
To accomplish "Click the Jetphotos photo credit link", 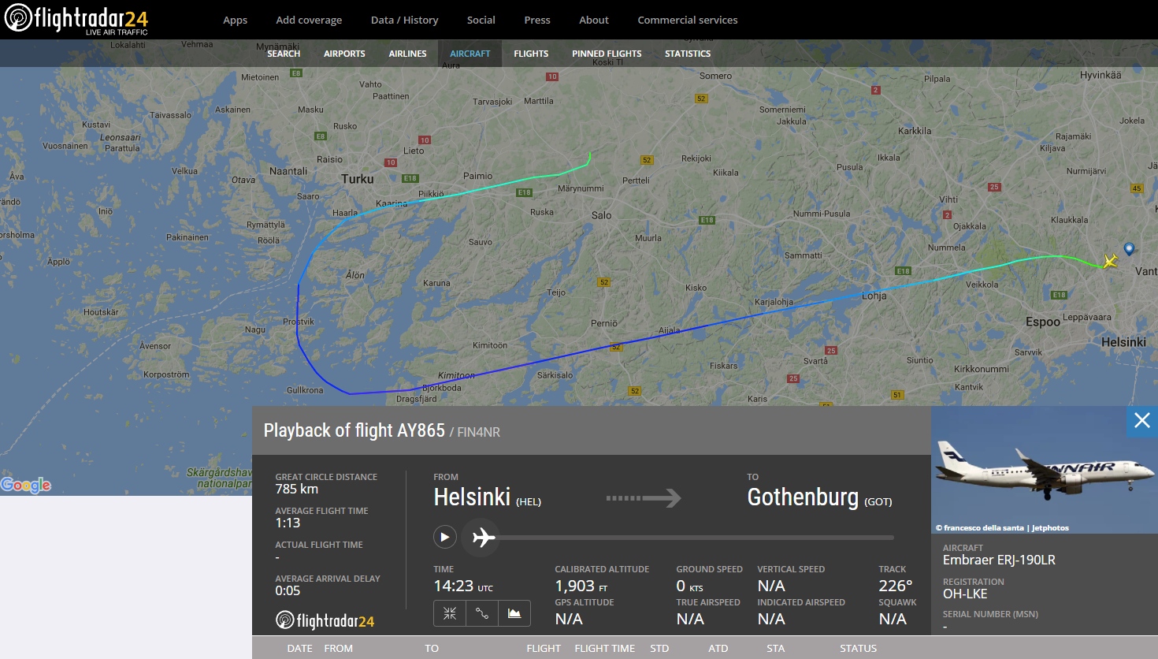I will tap(1050, 528).
